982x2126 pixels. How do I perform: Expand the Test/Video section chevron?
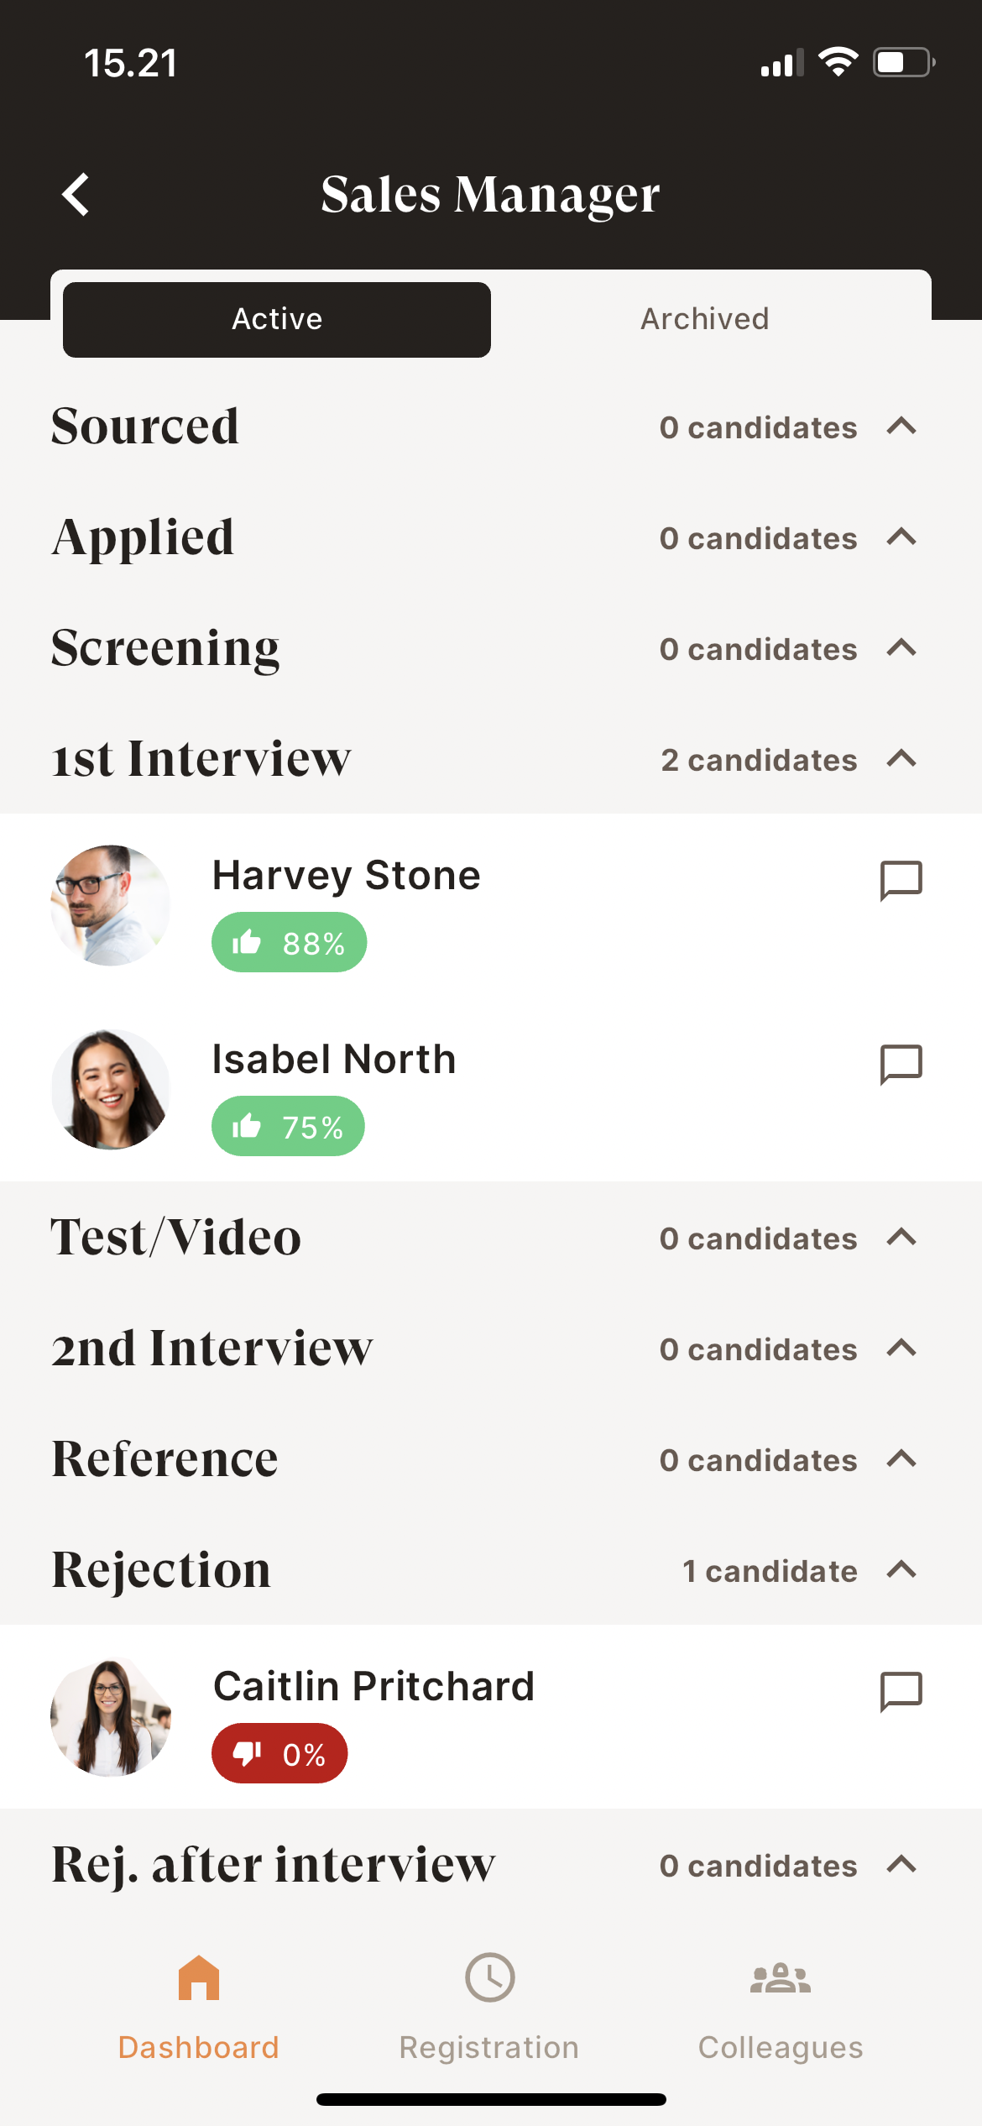(x=901, y=1238)
